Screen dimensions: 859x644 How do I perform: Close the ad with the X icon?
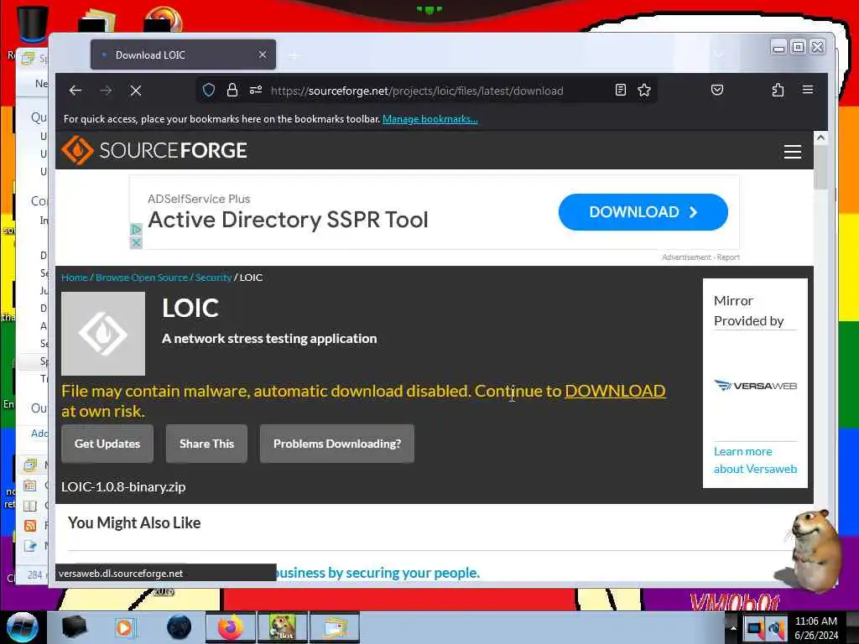[137, 242]
